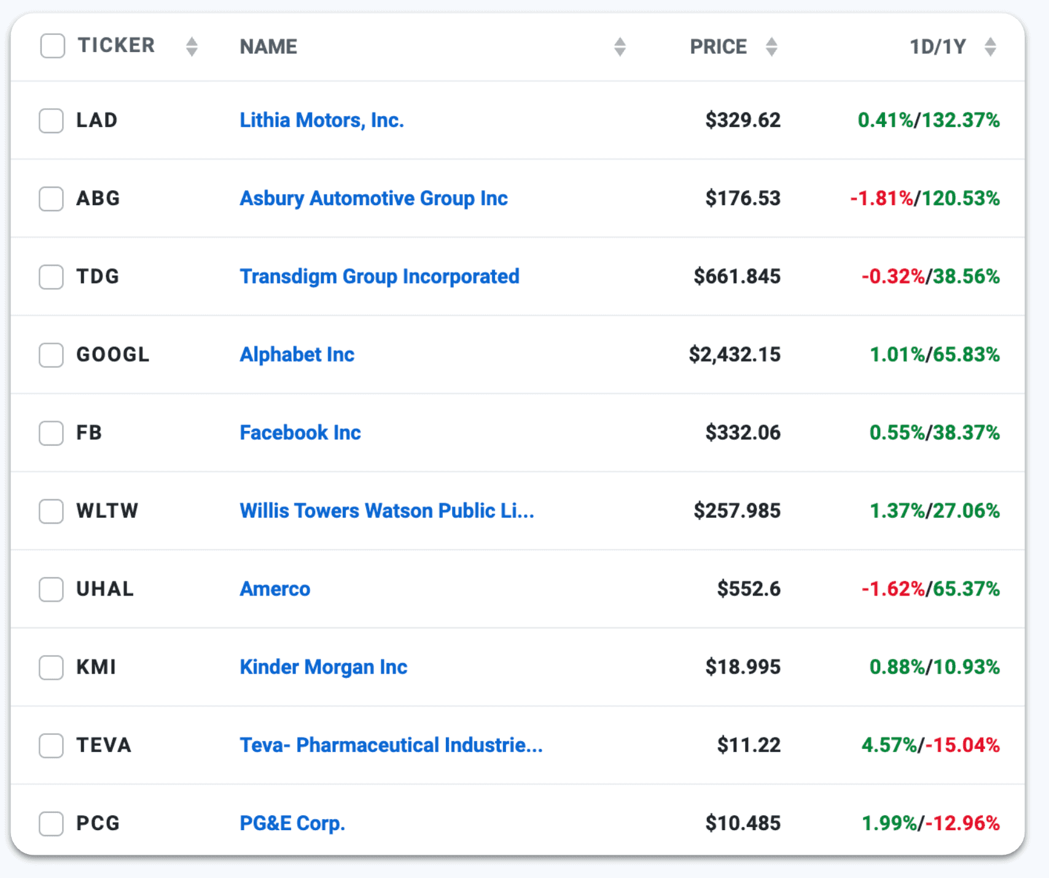Open the Alphabet Inc stock details
Viewport: 1049px width, 878px height.
tap(296, 355)
